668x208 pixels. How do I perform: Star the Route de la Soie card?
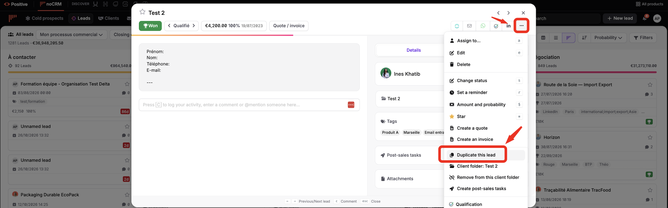(x=650, y=85)
